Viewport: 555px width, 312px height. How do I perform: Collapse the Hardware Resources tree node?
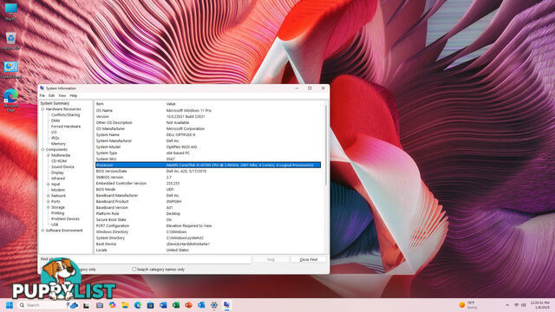(42, 109)
